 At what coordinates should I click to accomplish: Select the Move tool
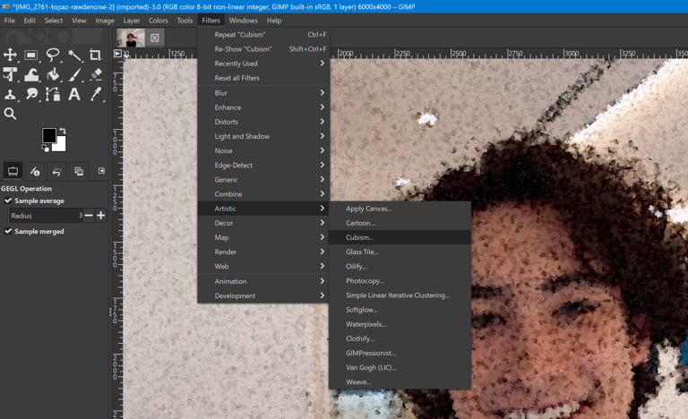tap(10, 55)
